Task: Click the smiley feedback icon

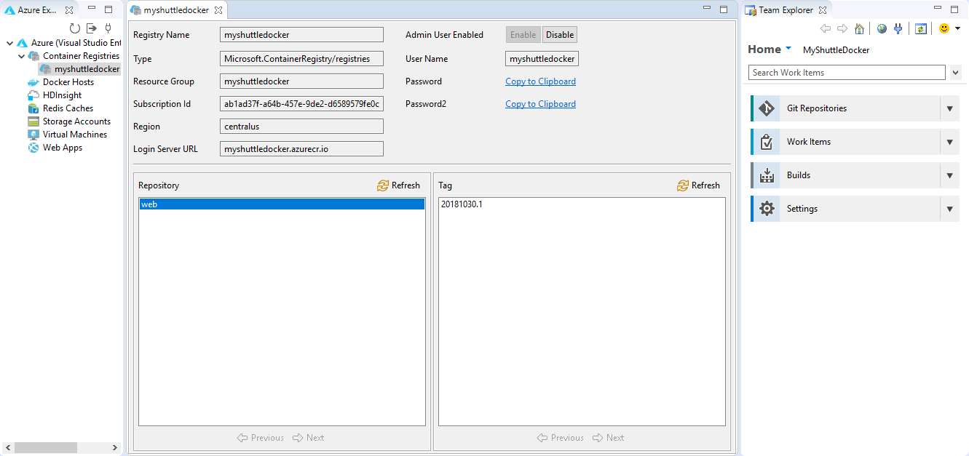Action: pyautogui.click(x=944, y=28)
